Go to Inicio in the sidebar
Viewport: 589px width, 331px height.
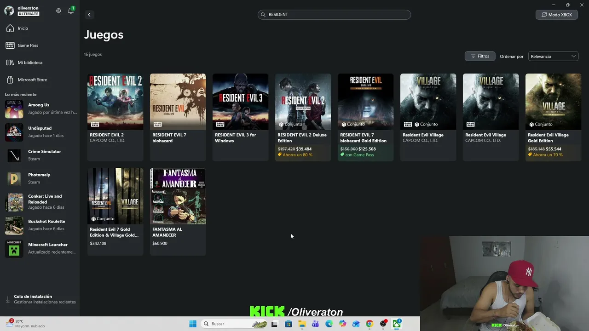40,29
